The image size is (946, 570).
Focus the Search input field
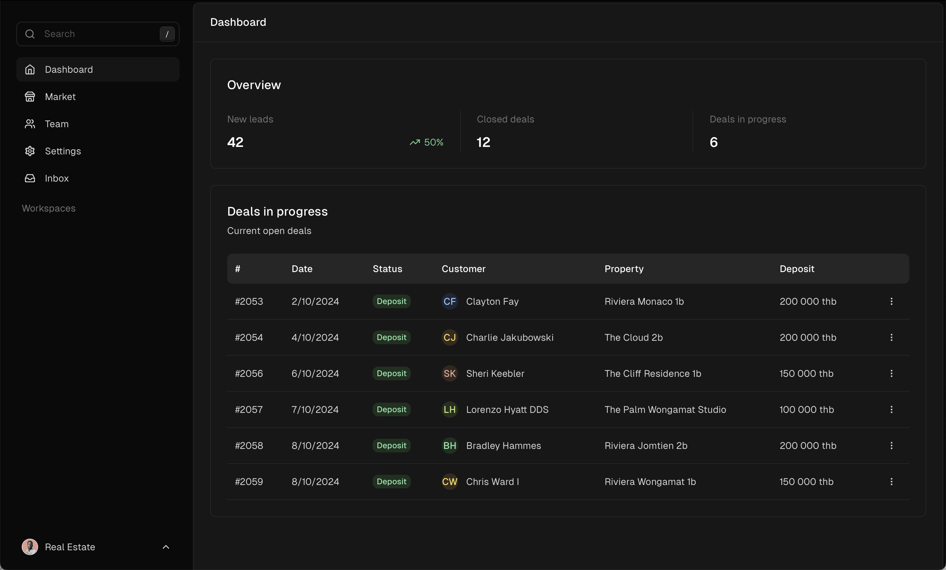[98, 34]
